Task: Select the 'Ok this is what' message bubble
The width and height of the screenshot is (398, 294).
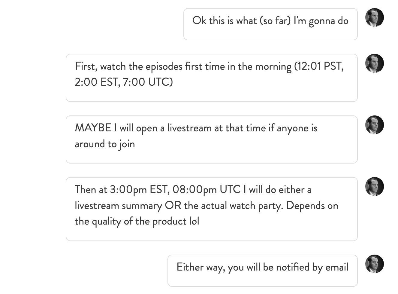Action: click(270, 24)
